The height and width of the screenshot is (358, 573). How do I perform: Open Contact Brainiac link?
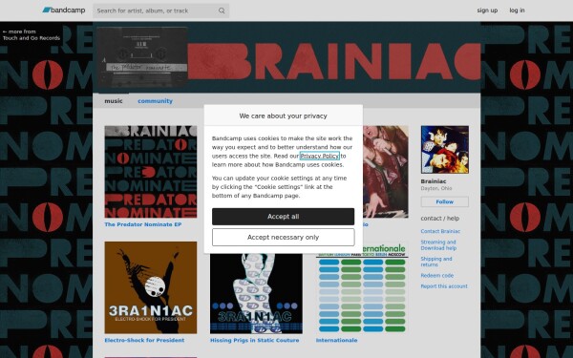440,231
